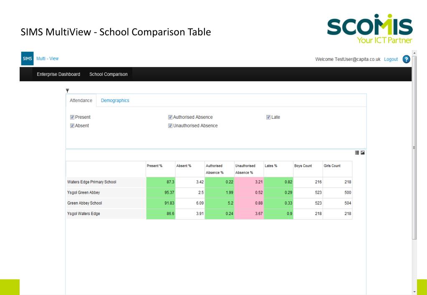
Task: Select the Attendance tab
Action: [81, 100]
